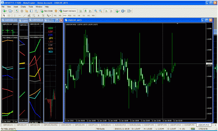
Task: Click the New Order button
Action: 47,11
